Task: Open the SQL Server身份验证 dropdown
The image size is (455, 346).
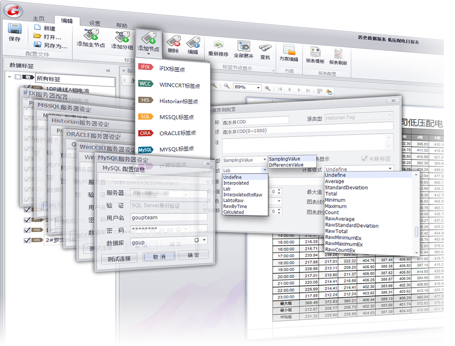Action: coord(204,206)
